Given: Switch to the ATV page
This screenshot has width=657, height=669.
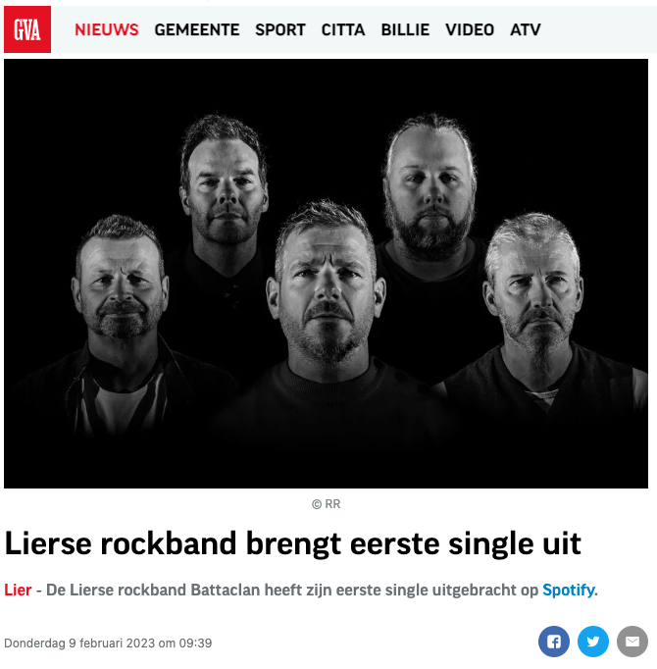Looking at the screenshot, I should coord(526,29).
